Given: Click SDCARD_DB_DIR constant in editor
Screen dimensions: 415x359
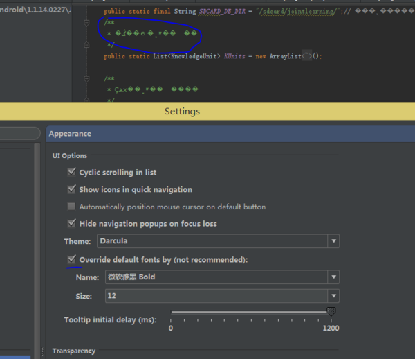Looking at the screenshot, I should point(222,11).
